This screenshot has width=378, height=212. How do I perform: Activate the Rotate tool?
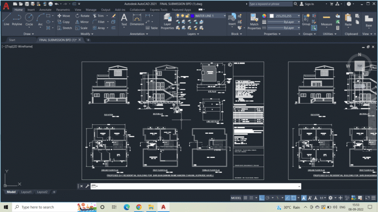[82, 16]
